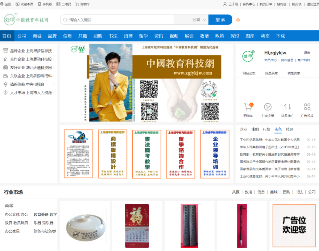Open the 会员中心 link under Hi,zgjykjw
This screenshot has height=251, width=319.
tap(270, 60)
